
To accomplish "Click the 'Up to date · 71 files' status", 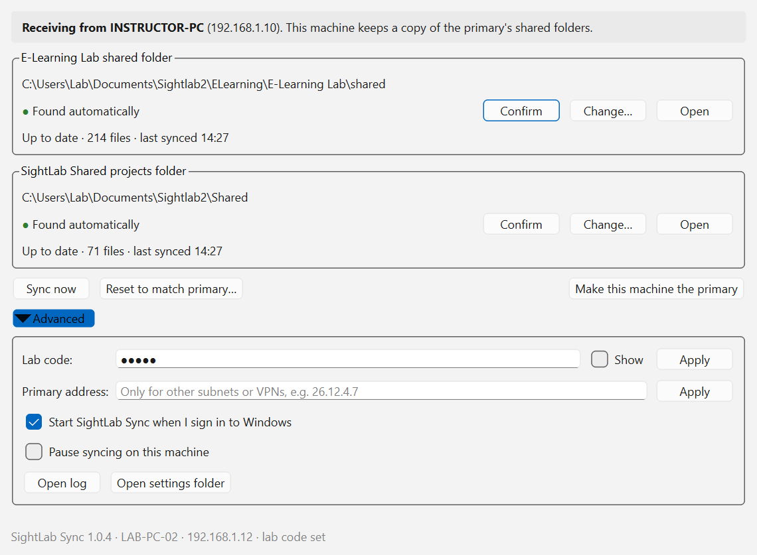I will pos(122,251).
